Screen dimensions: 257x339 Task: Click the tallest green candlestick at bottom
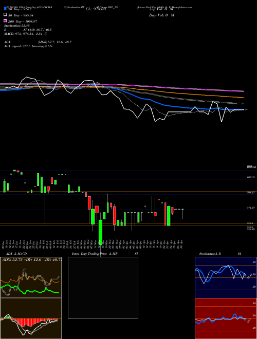click(x=100, y=232)
